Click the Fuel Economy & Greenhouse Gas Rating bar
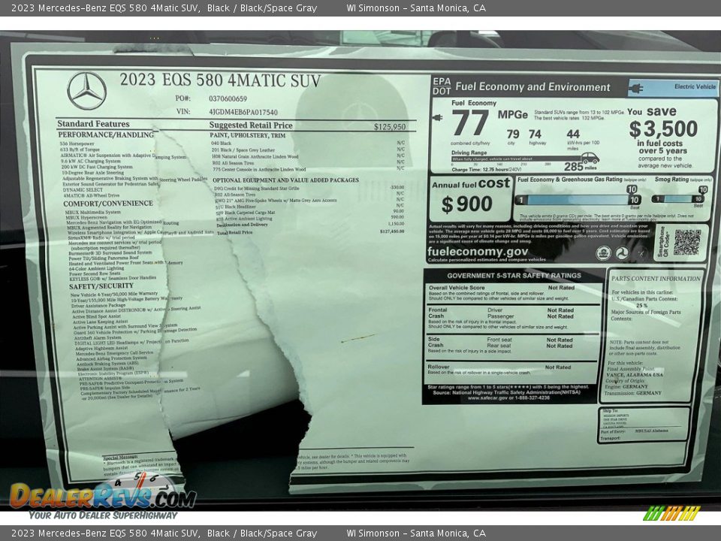 pos(578,200)
